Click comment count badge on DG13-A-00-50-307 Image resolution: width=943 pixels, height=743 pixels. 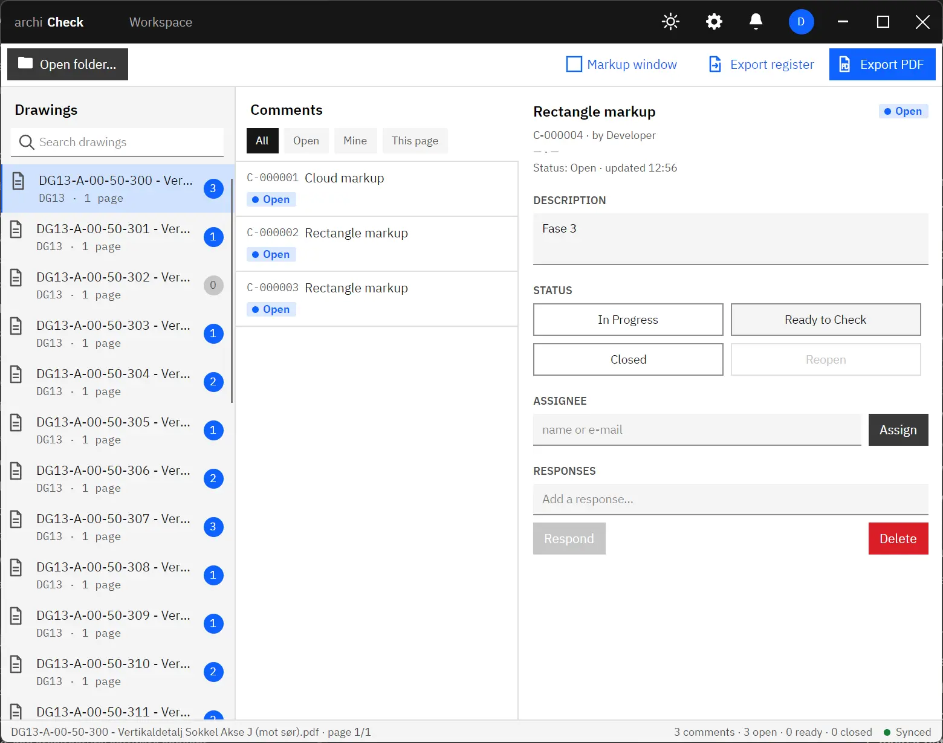click(213, 527)
